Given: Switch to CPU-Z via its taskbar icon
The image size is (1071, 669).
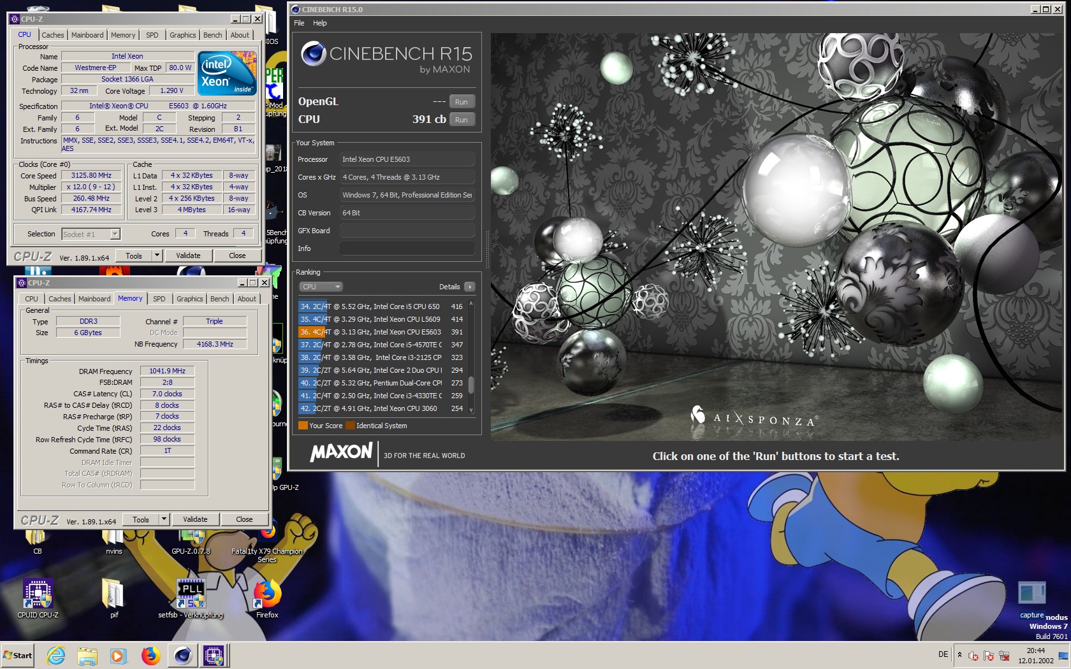Looking at the screenshot, I should pos(214,656).
